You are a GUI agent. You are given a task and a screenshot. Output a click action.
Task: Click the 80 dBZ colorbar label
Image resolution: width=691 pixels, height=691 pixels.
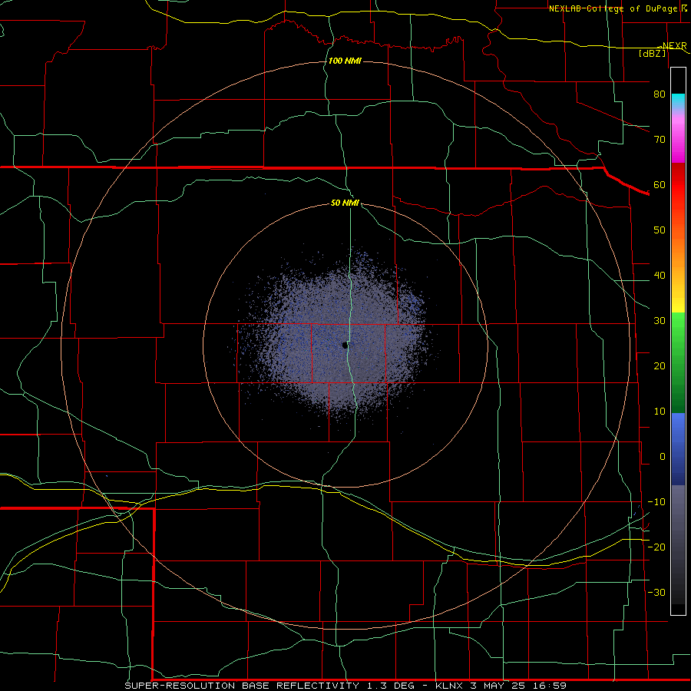(660, 94)
